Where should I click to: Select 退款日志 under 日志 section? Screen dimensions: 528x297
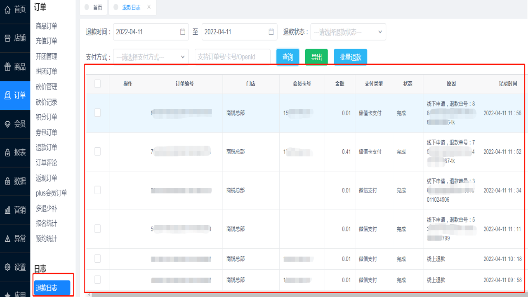point(52,288)
